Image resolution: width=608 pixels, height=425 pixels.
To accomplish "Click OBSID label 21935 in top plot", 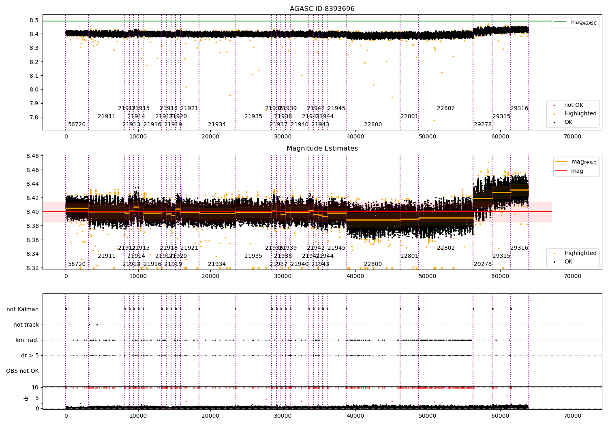I will click(x=253, y=116).
